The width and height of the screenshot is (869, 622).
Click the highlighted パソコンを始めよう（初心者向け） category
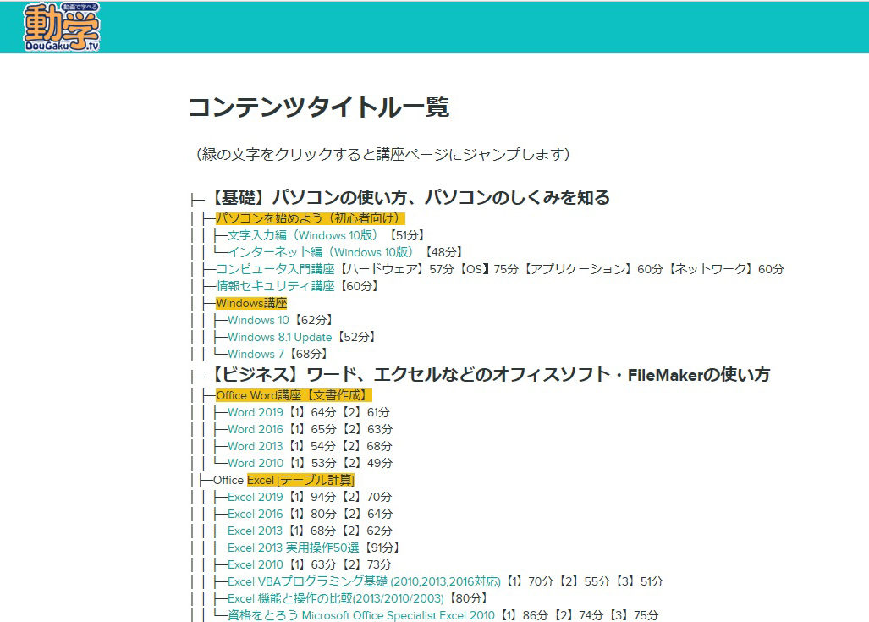click(x=310, y=218)
